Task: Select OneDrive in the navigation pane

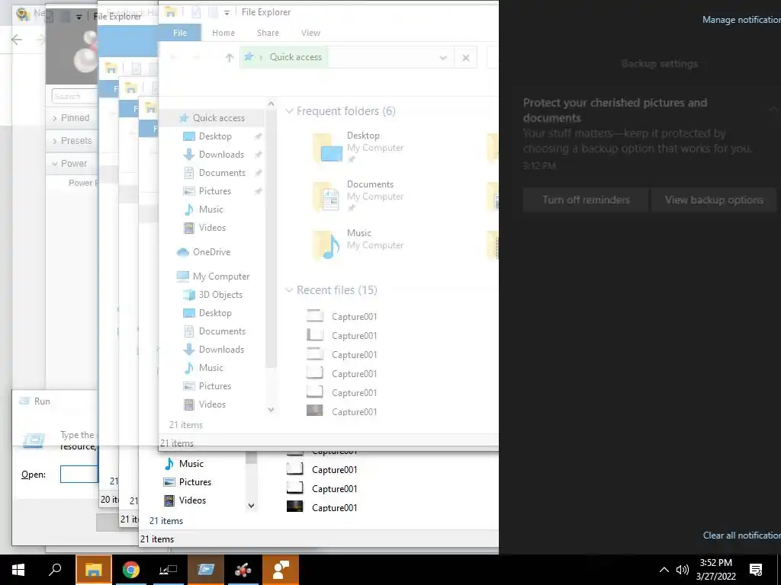Action: coord(211,252)
